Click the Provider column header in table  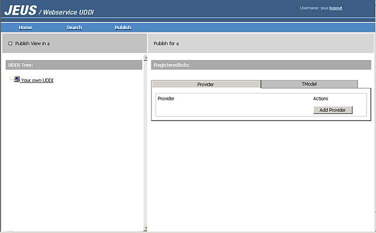[x=166, y=98]
